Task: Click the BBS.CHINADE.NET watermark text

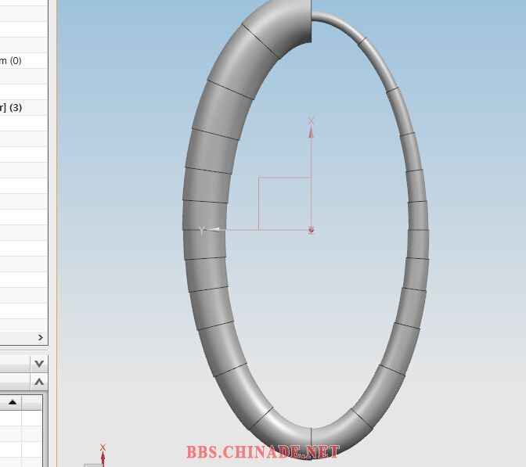Action: [x=263, y=452]
